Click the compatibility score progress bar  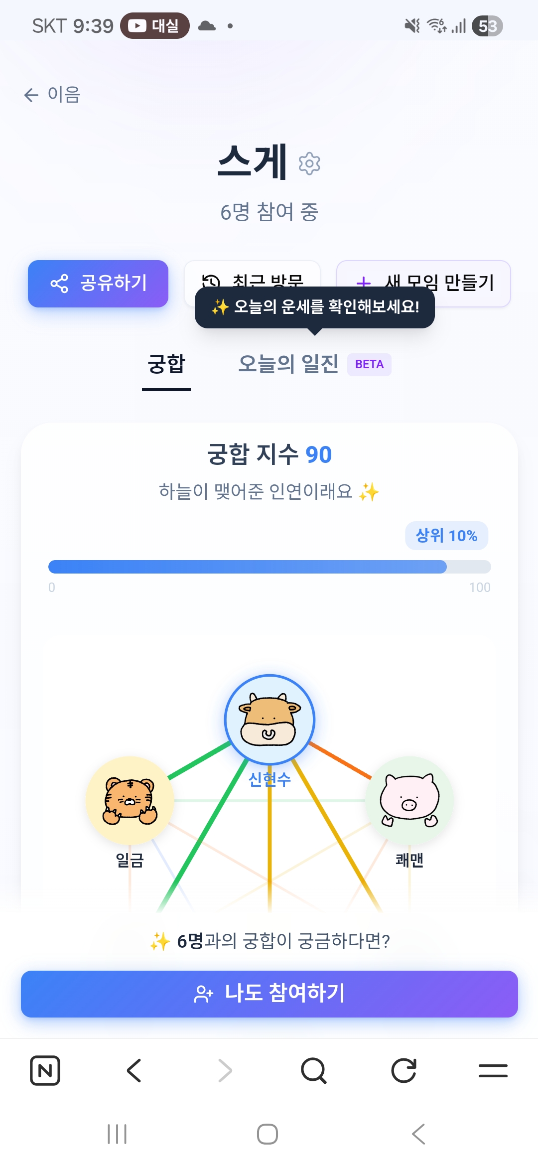click(269, 567)
